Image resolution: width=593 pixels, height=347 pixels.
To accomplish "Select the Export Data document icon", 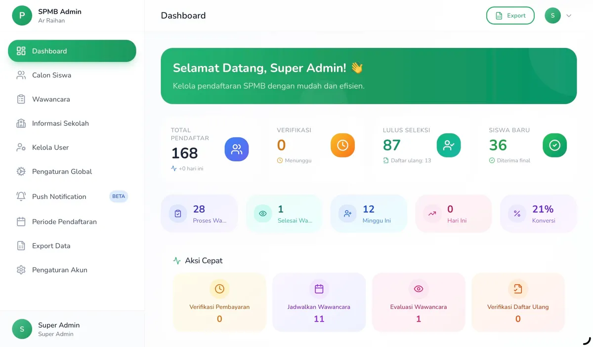I will [x=20, y=245].
